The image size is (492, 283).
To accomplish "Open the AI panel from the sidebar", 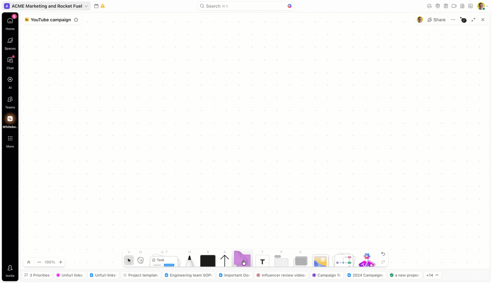I will click(x=10, y=82).
